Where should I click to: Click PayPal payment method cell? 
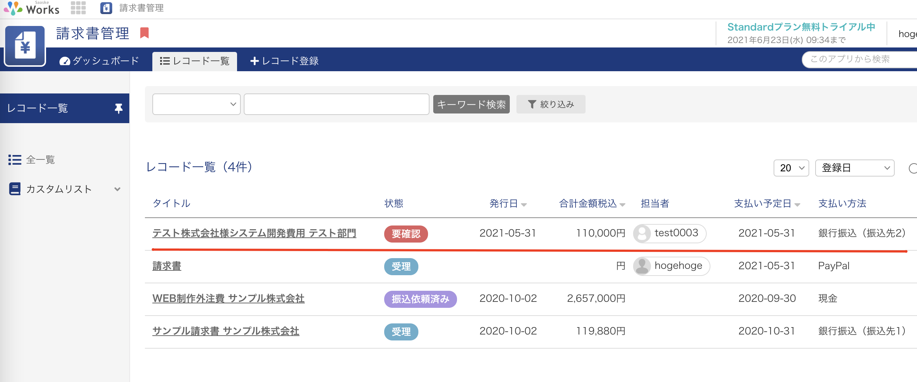[x=834, y=266]
